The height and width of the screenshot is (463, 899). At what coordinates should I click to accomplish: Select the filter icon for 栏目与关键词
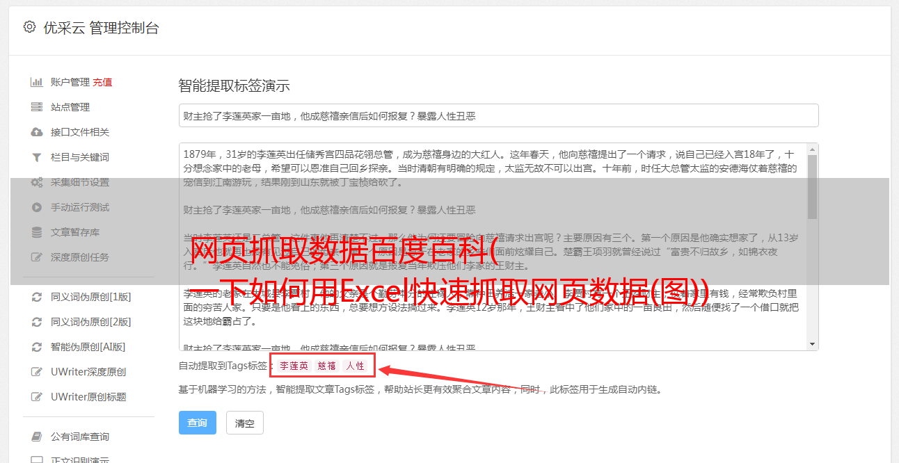pyautogui.click(x=37, y=157)
